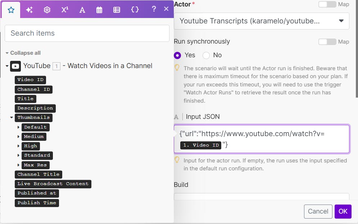The height and width of the screenshot is (224, 358).
Task: Open the AI sparkles tab
Action: [29, 10]
